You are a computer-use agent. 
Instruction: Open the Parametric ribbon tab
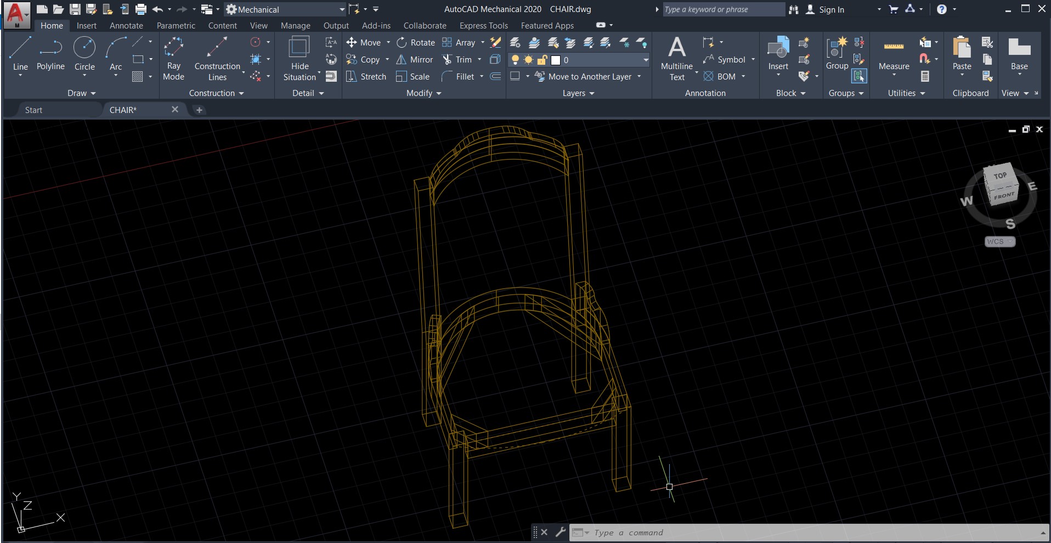[176, 26]
